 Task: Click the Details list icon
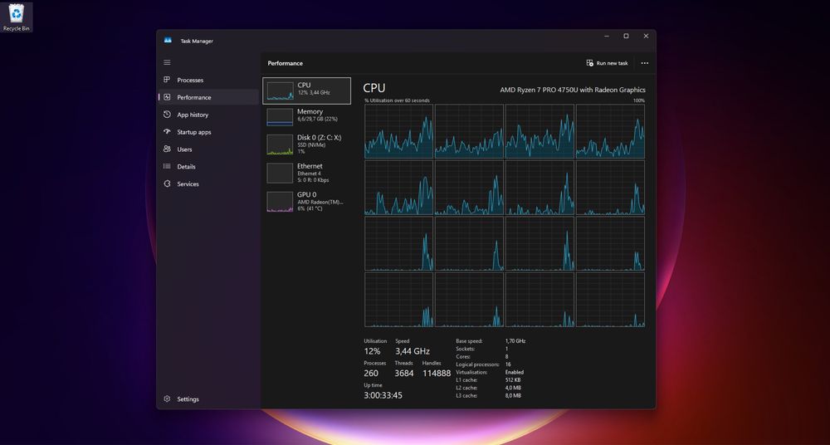168,166
